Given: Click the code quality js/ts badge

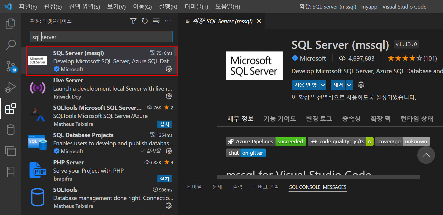Looking at the screenshot, I should coord(341,141).
